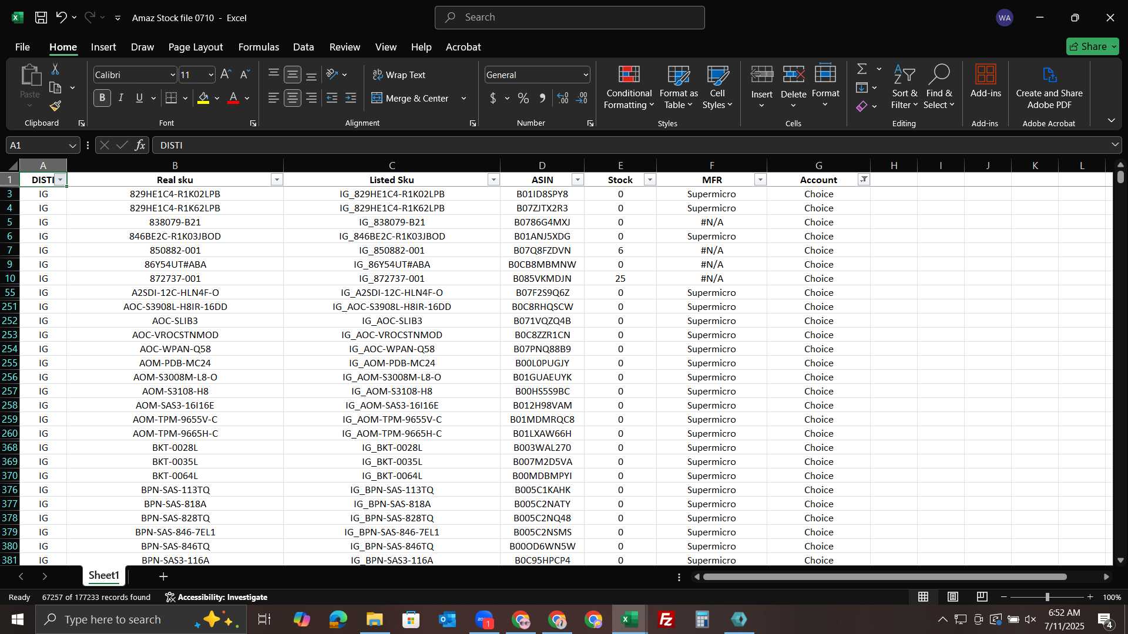Click the Format Painter brush icon

click(55, 106)
